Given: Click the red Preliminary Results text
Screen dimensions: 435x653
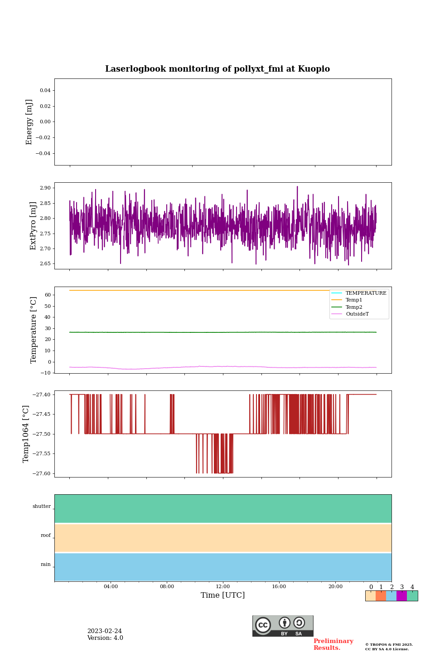Looking at the screenshot, I should [333, 644].
